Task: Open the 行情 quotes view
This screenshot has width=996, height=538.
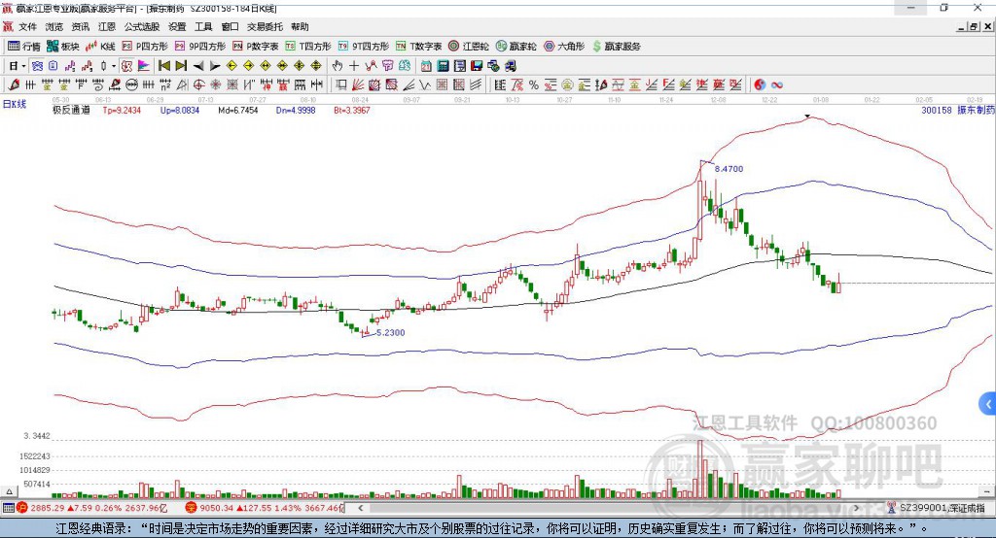Action: (24, 47)
